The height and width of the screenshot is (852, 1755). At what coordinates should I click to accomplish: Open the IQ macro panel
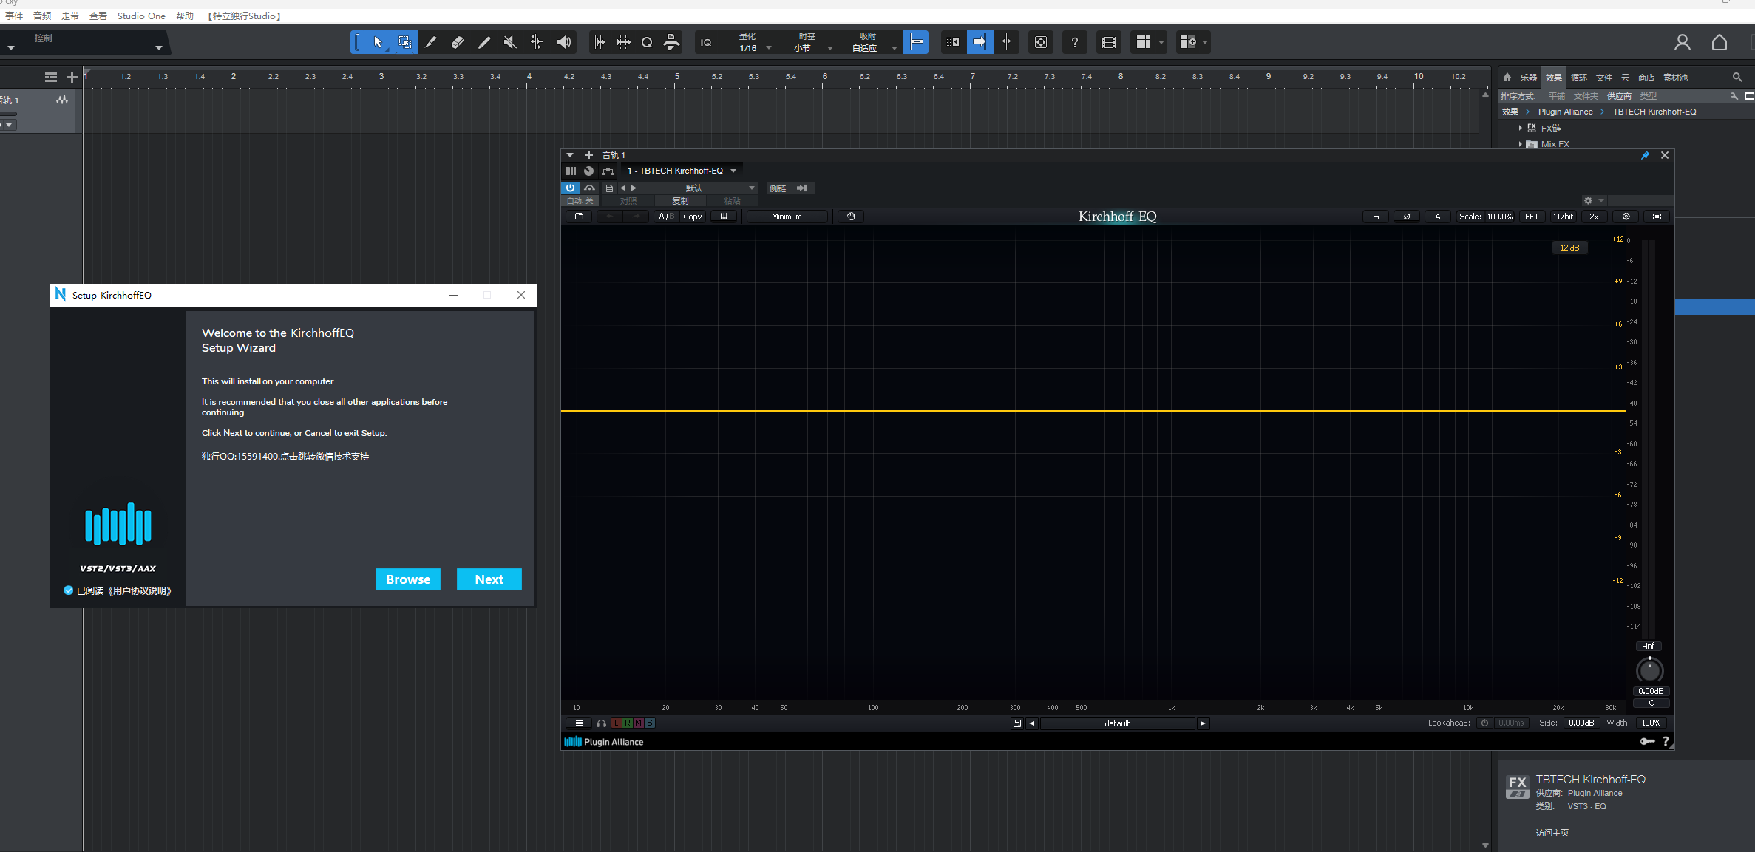pyautogui.click(x=706, y=42)
